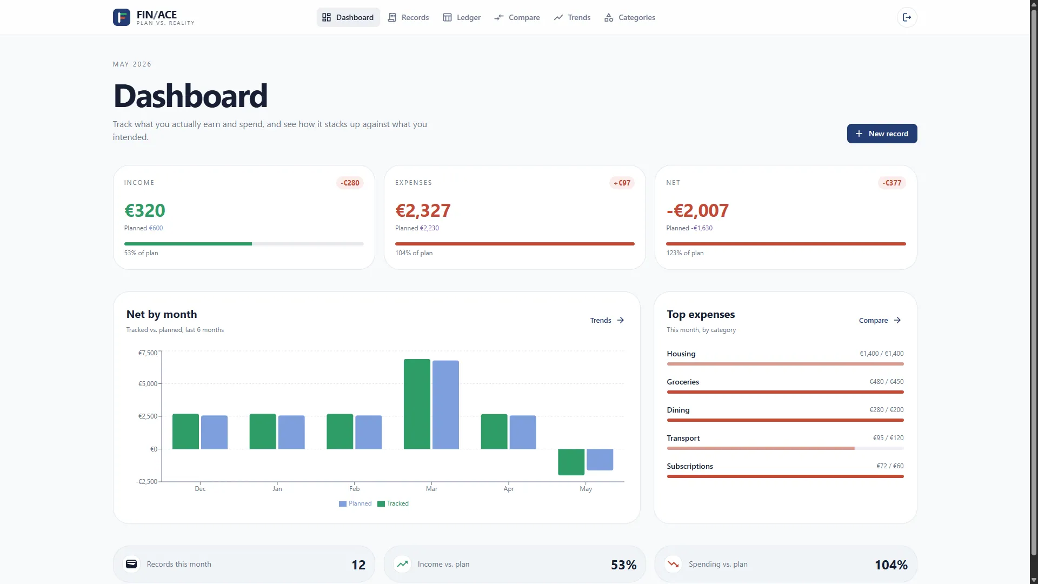Click the arrow icon beside Compare link

click(897, 320)
